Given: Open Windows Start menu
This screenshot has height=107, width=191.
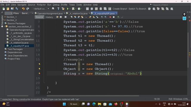Looking at the screenshot, I should pos(64,104).
